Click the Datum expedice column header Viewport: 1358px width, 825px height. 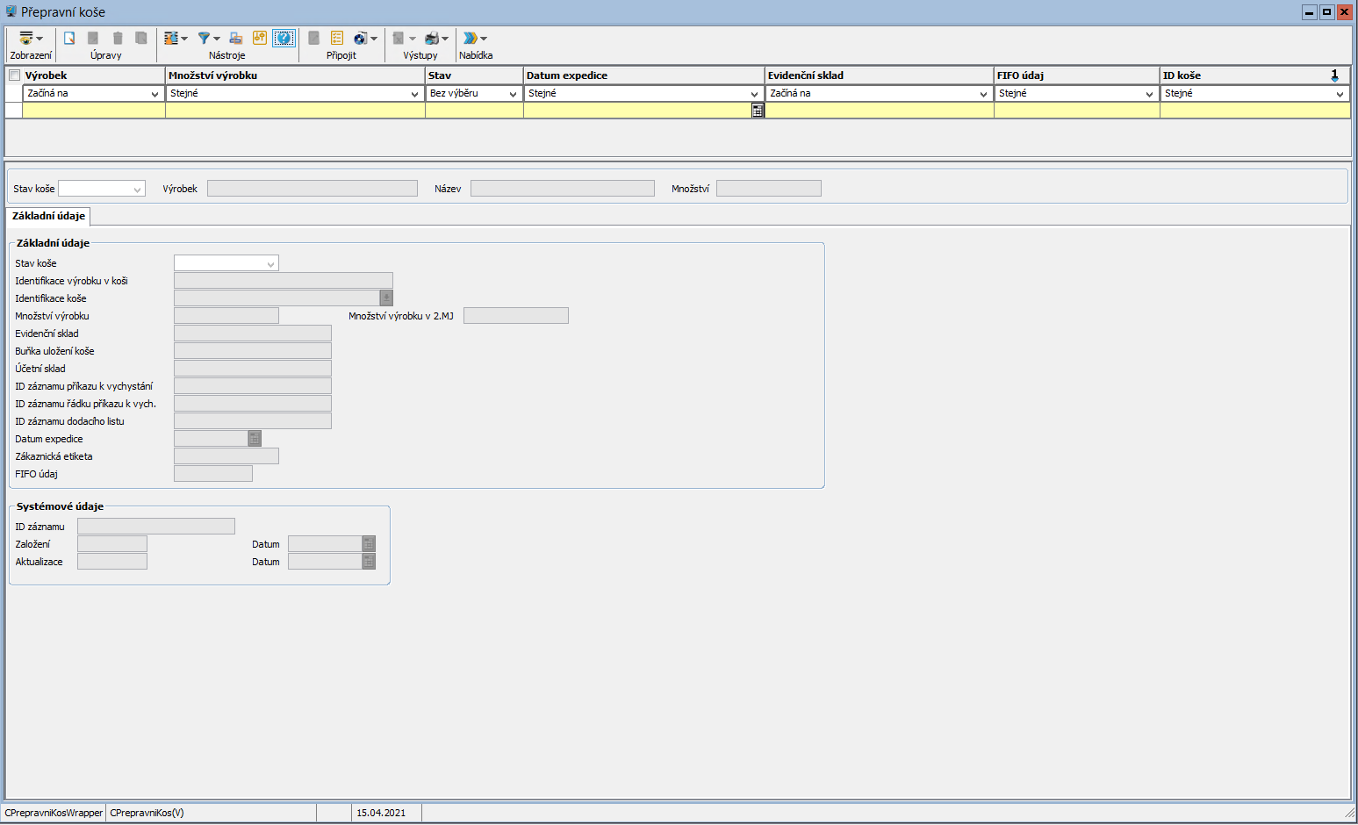click(643, 75)
